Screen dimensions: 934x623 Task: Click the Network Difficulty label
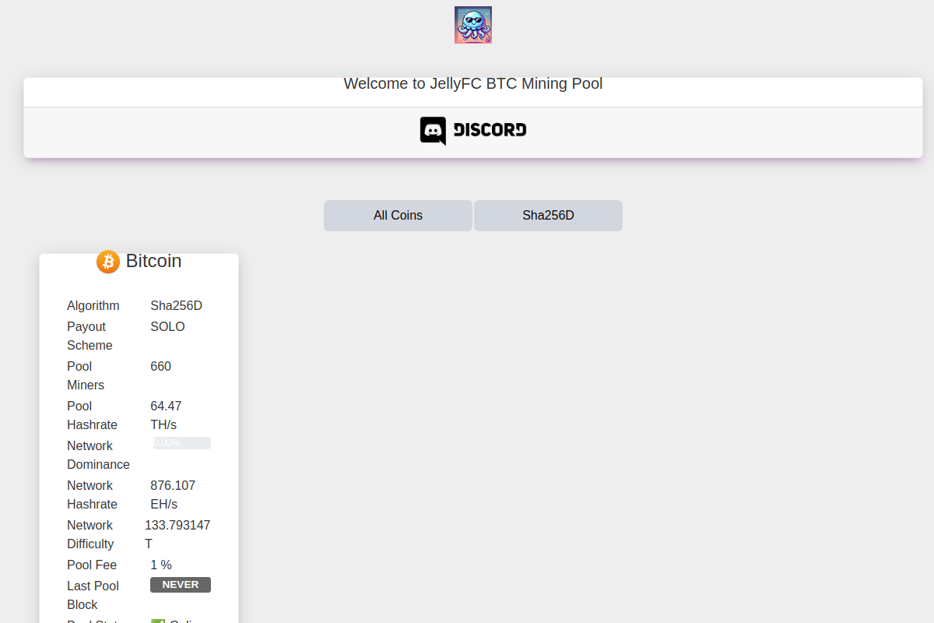pos(90,534)
